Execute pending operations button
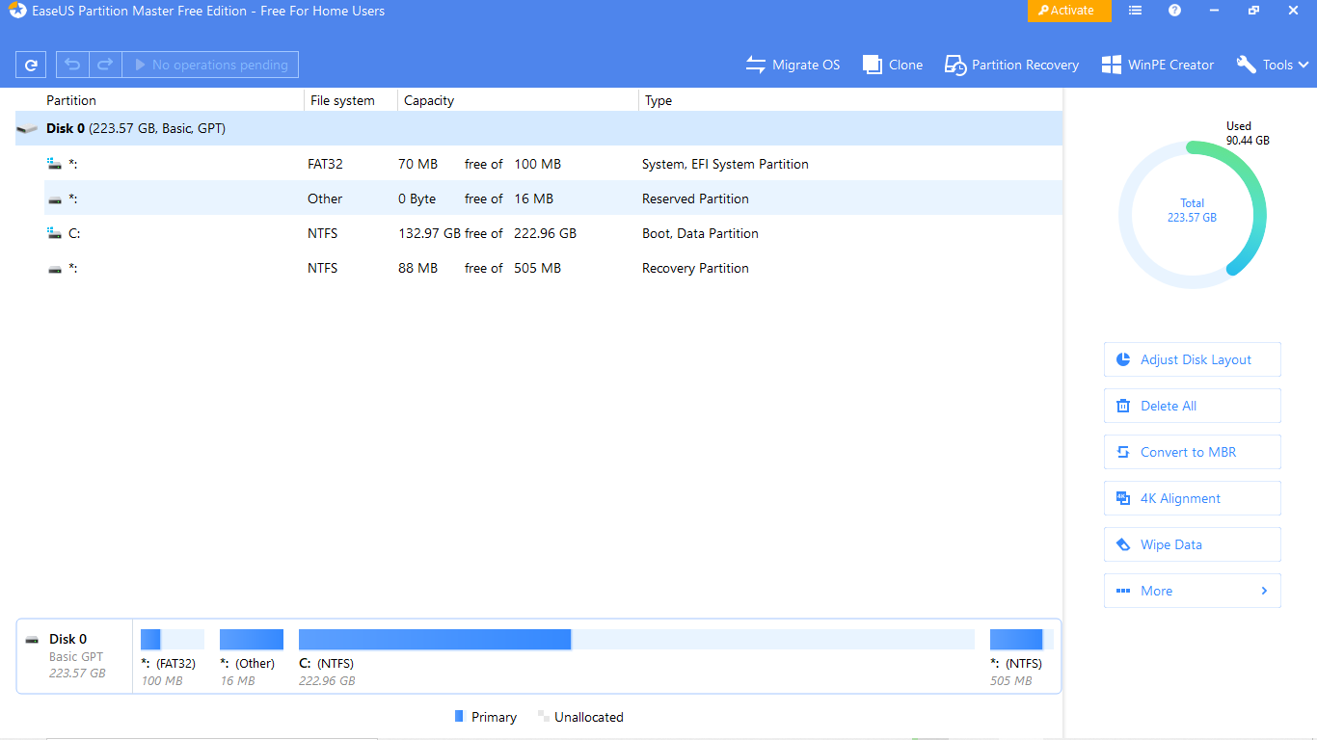Screen dimensions: 1317x740 pos(210,65)
